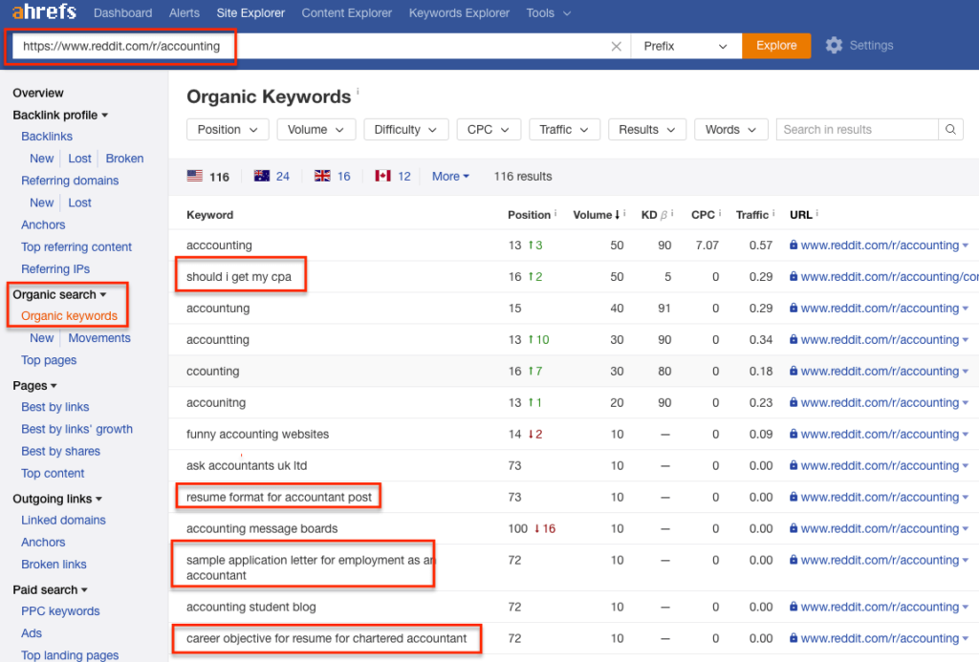Click the magnifier search icon in results
The height and width of the screenshot is (662, 979).
(950, 130)
